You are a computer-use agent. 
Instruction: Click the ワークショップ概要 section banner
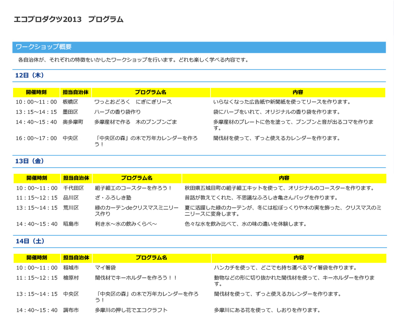point(199,47)
